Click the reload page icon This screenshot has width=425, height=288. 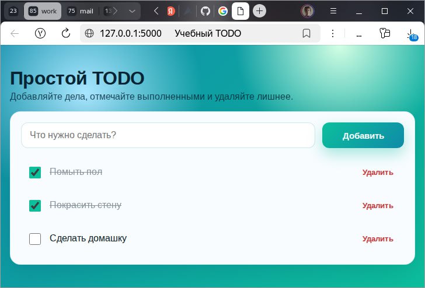(x=66, y=34)
